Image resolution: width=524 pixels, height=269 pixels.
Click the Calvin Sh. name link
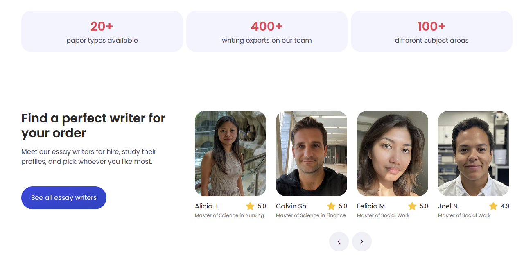292,206
